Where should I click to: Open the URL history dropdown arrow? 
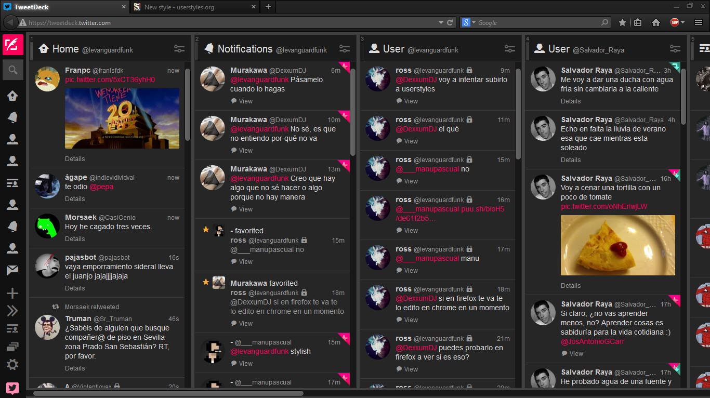click(x=441, y=22)
